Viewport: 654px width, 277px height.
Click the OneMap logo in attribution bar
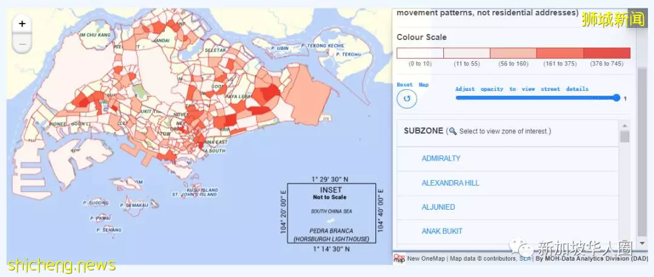coord(398,259)
